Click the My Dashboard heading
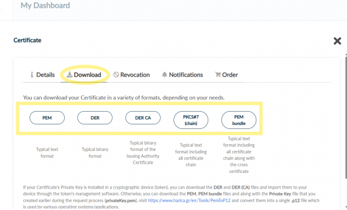 [45, 5]
